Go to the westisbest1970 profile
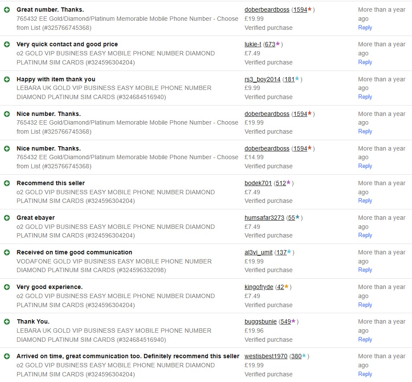 [x=266, y=356]
